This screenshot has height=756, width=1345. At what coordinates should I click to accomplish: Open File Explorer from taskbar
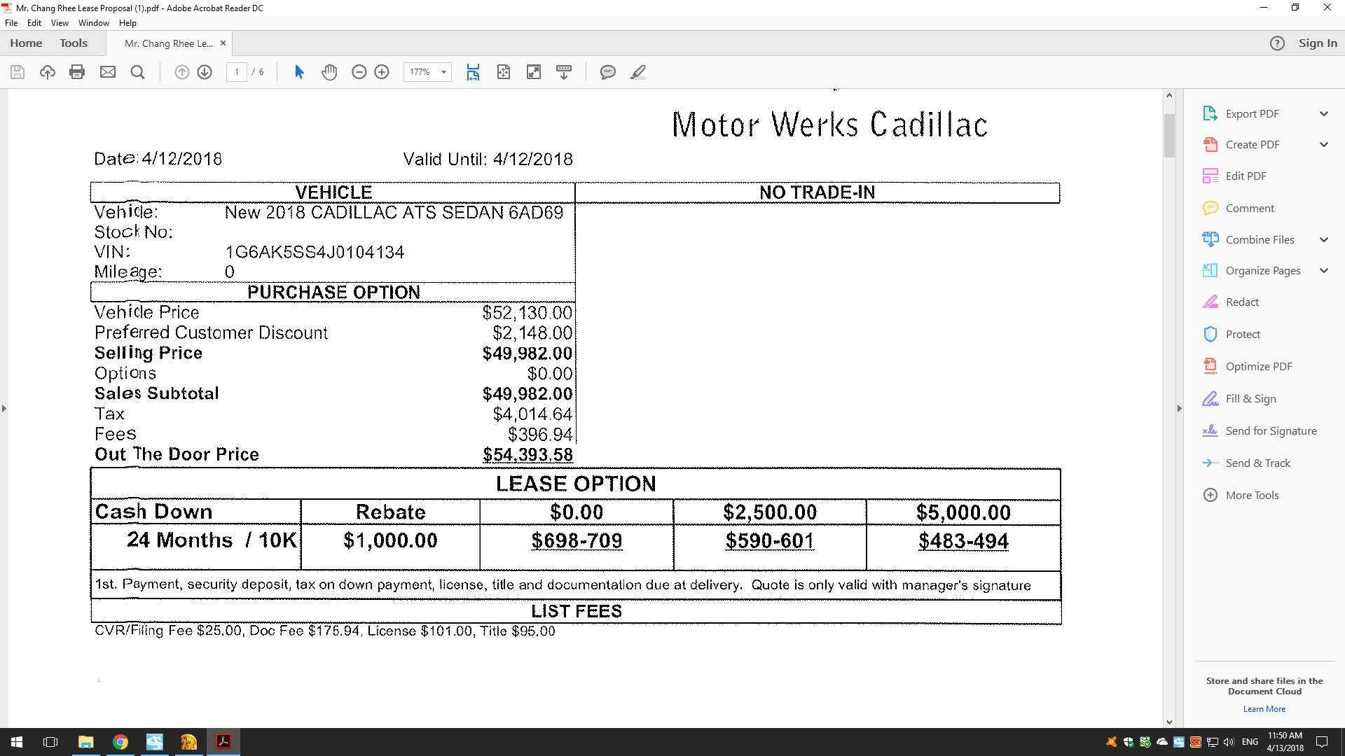coord(85,742)
